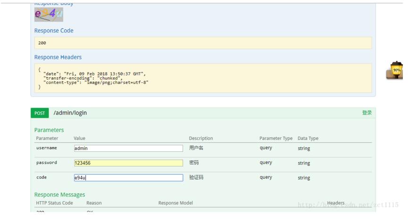Click string data type in password row

[x=304, y=163]
